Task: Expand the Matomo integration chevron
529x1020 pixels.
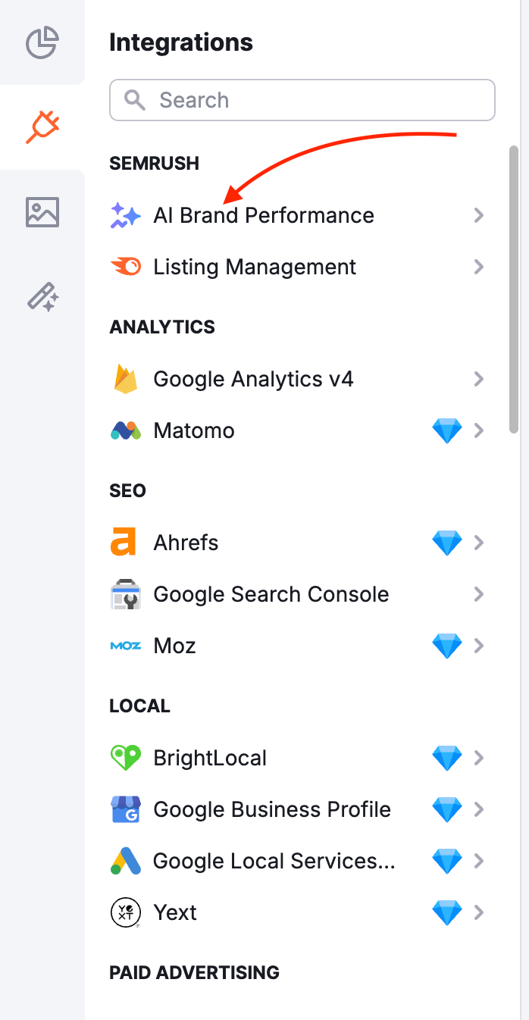Action: point(479,430)
